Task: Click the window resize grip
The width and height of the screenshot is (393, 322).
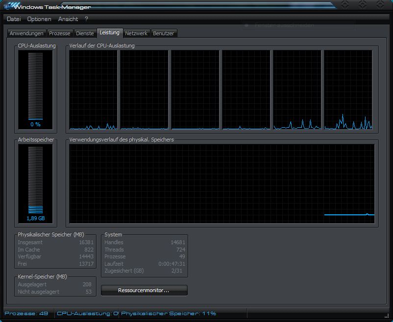Action: point(387,316)
